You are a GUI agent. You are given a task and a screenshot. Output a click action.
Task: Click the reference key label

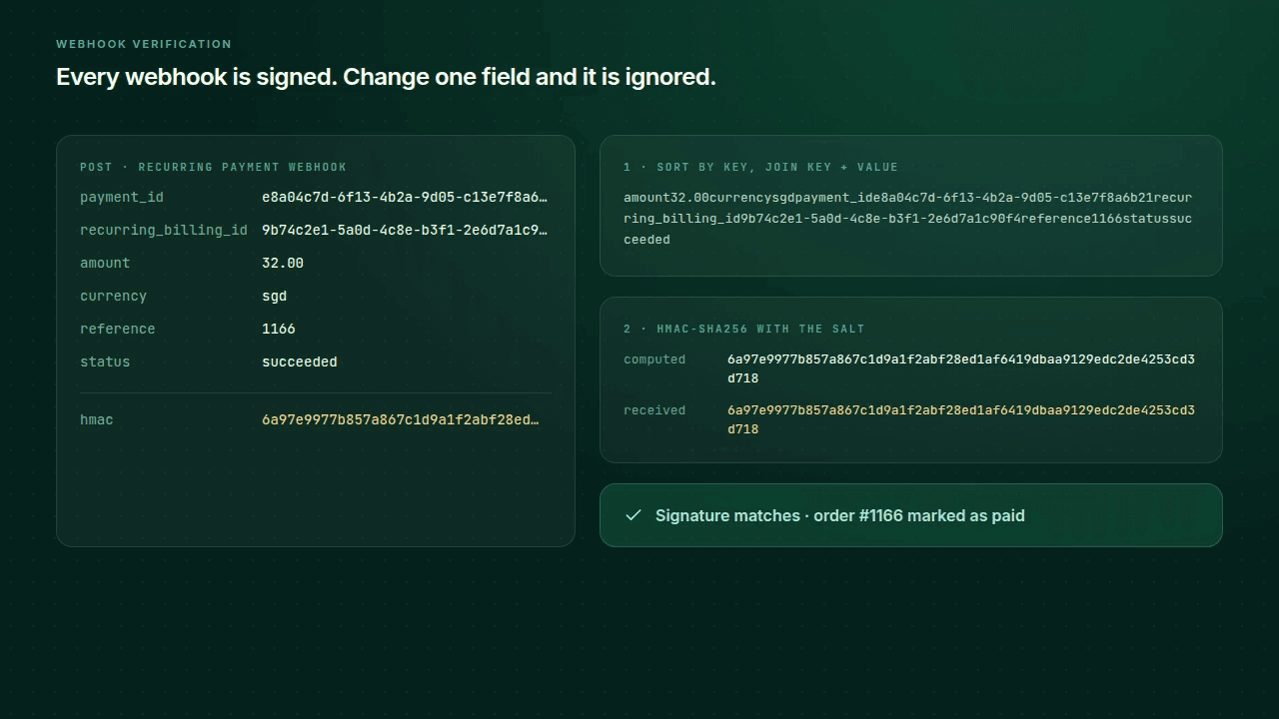pyautogui.click(x=118, y=330)
